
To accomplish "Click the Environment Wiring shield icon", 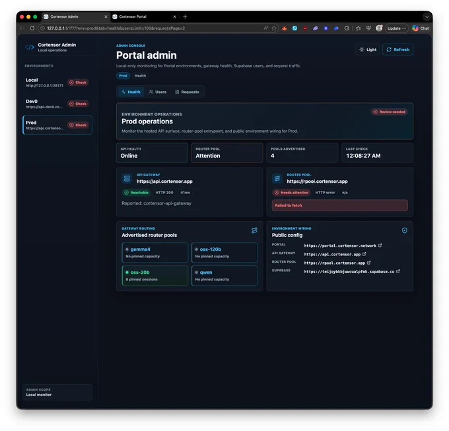I will (404, 230).
